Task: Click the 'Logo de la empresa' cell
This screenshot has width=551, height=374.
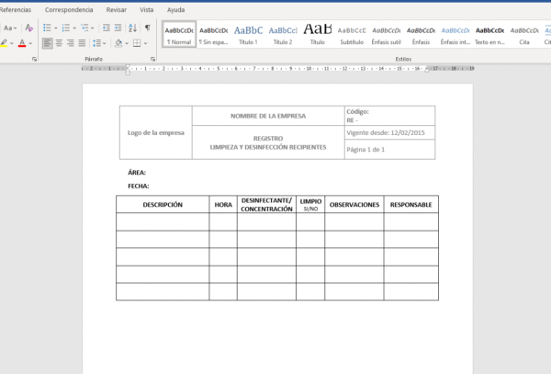Action: coord(156,133)
